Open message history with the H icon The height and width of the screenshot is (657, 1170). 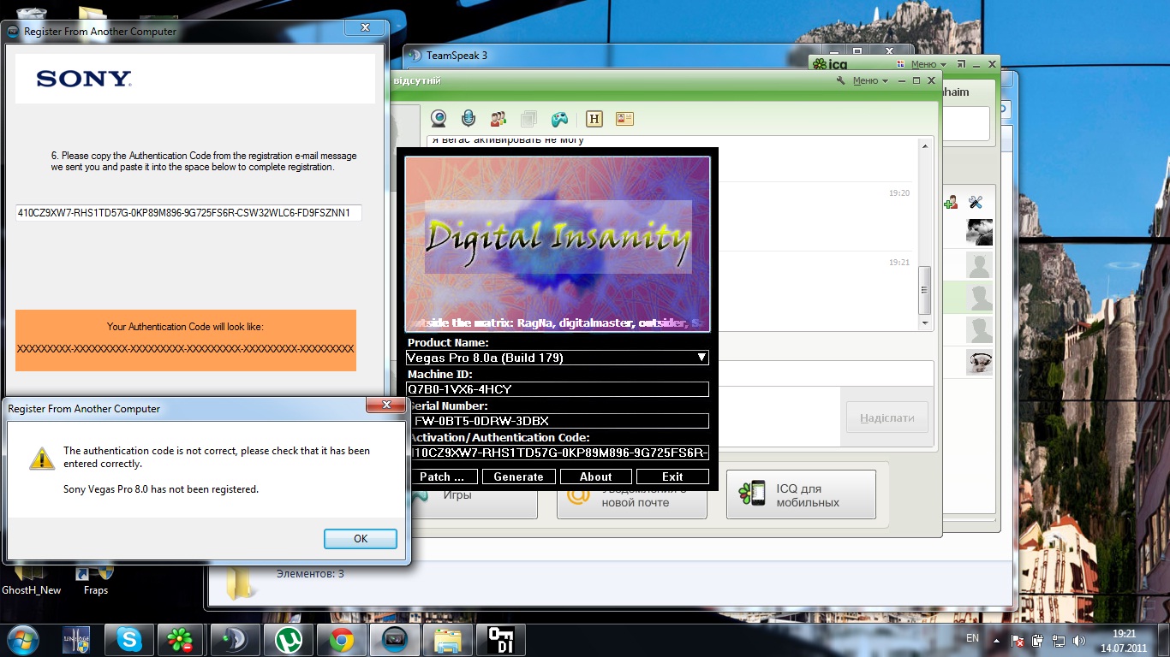click(594, 119)
